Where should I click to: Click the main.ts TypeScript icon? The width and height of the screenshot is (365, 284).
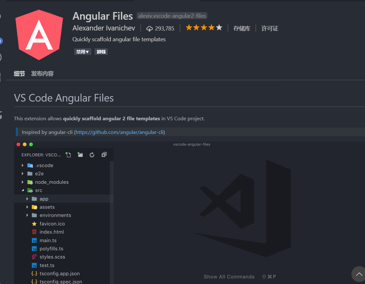[34, 241]
